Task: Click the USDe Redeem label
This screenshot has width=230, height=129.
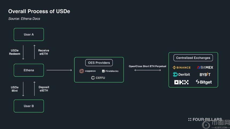Action: click(15, 52)
